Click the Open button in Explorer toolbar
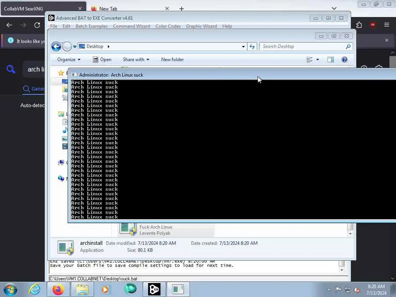396x297 pixels. tap(102, 60)
